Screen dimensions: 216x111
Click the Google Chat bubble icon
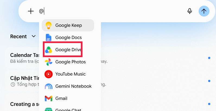pos(48,109)
